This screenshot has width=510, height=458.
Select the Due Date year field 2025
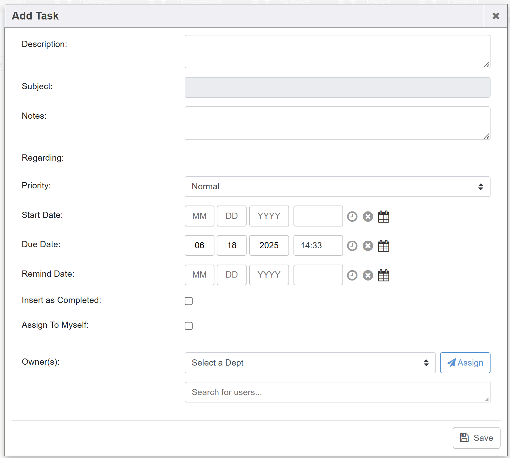(x=269, y=245)
